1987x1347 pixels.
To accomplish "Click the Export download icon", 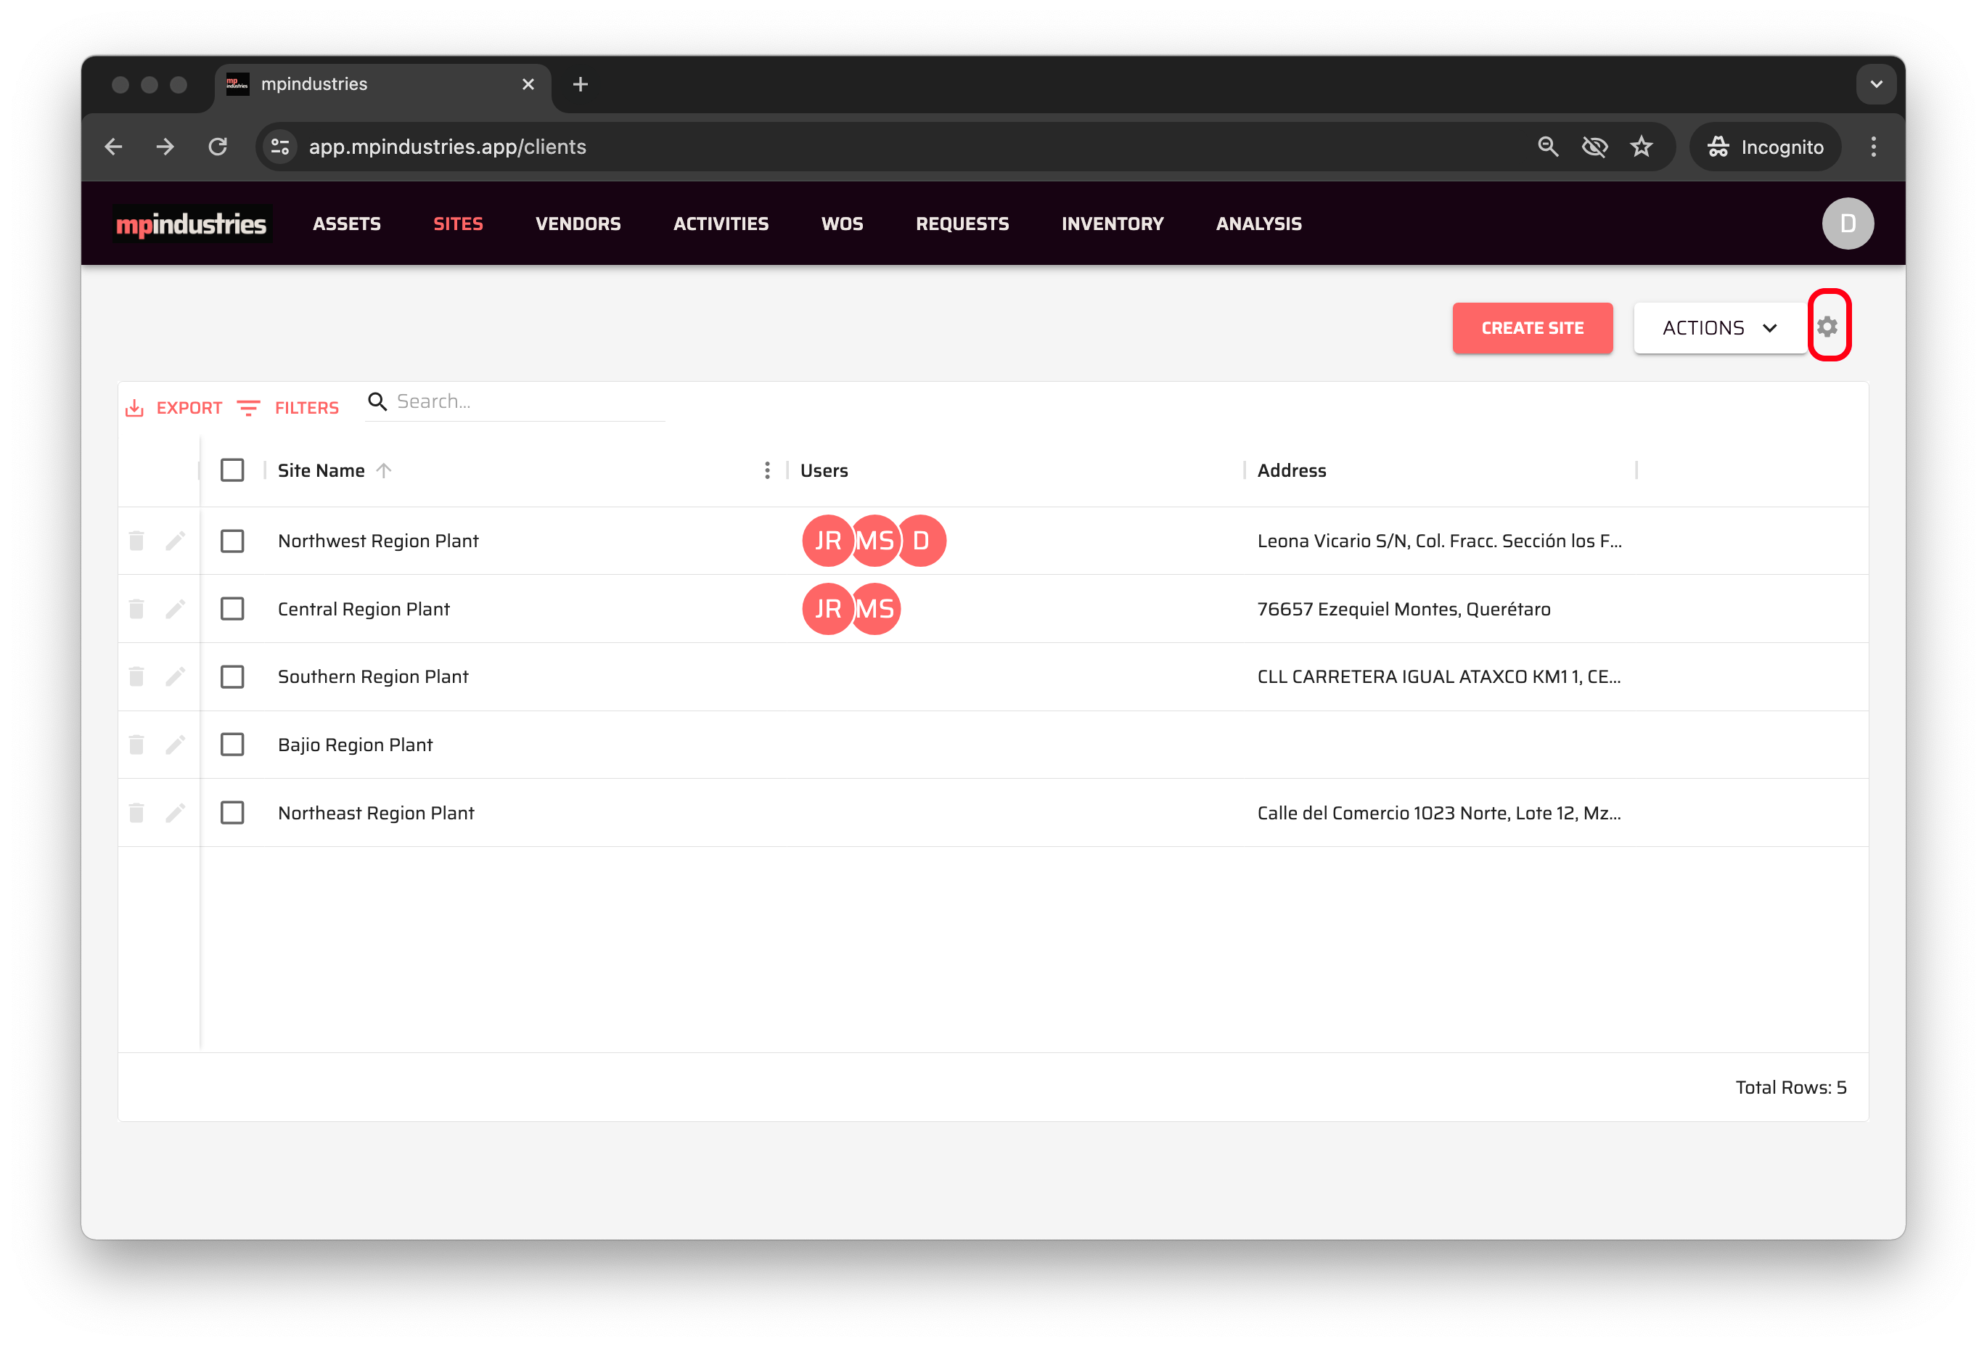I will pos(135,408).
